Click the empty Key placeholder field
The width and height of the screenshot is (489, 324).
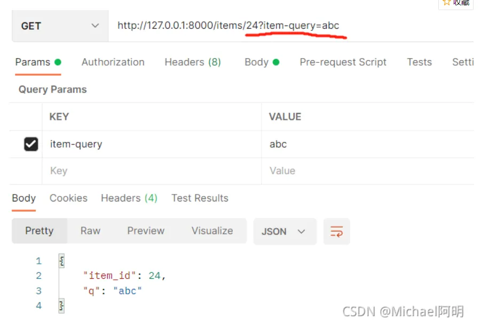152,171
